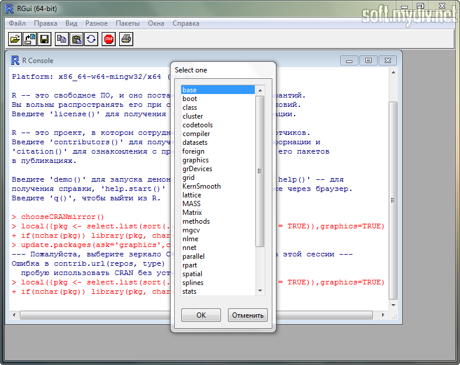This screenshot has height=365, width=460.
Task: Select base in the package list
Action: [218, 90]
